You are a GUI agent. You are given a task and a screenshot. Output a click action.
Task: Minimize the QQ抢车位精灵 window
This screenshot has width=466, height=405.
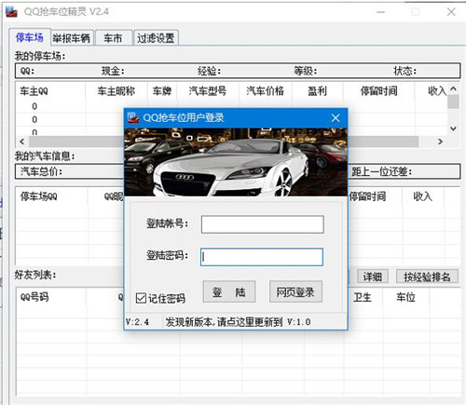[x=381, y=12]
